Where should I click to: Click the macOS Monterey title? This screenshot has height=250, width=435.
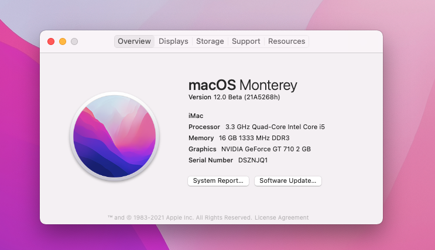(243, 85)
